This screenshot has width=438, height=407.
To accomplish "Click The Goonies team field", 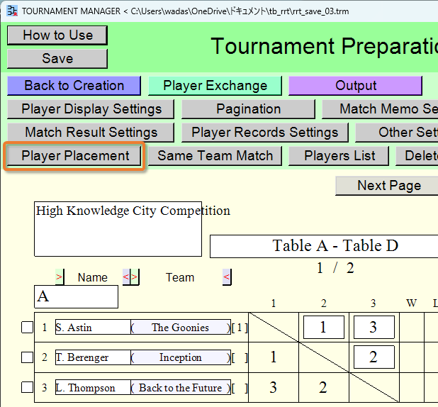I will (x=181, y=327).
